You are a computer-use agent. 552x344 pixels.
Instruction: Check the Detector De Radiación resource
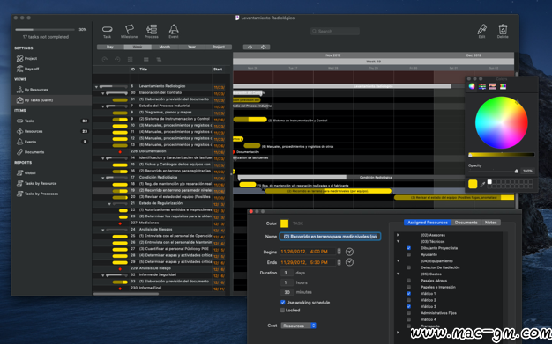pyautogui.click(x=409, y=267)
